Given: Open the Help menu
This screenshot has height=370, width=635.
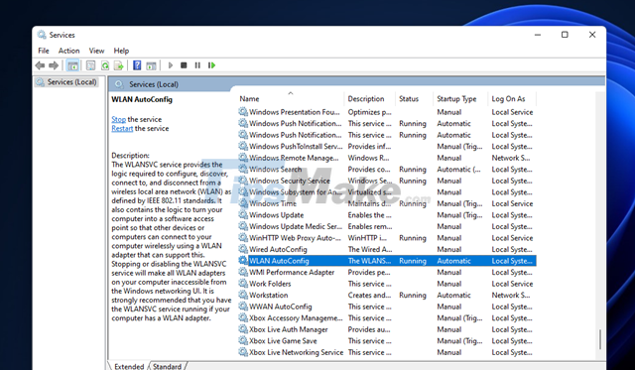Looking at the screenshot, I should (121, 51).
